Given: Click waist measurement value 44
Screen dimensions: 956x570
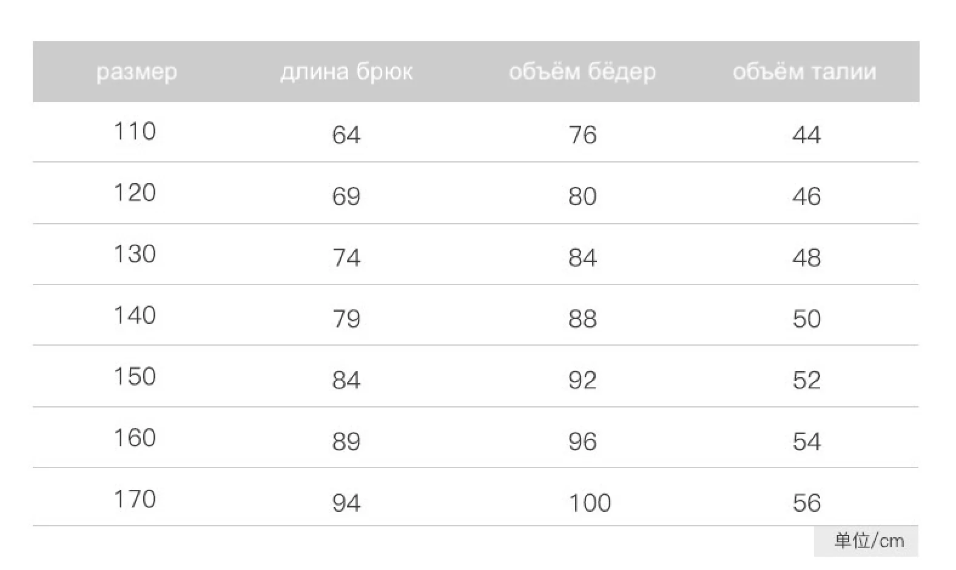Looking at the screenshot, I should (807, 135).
